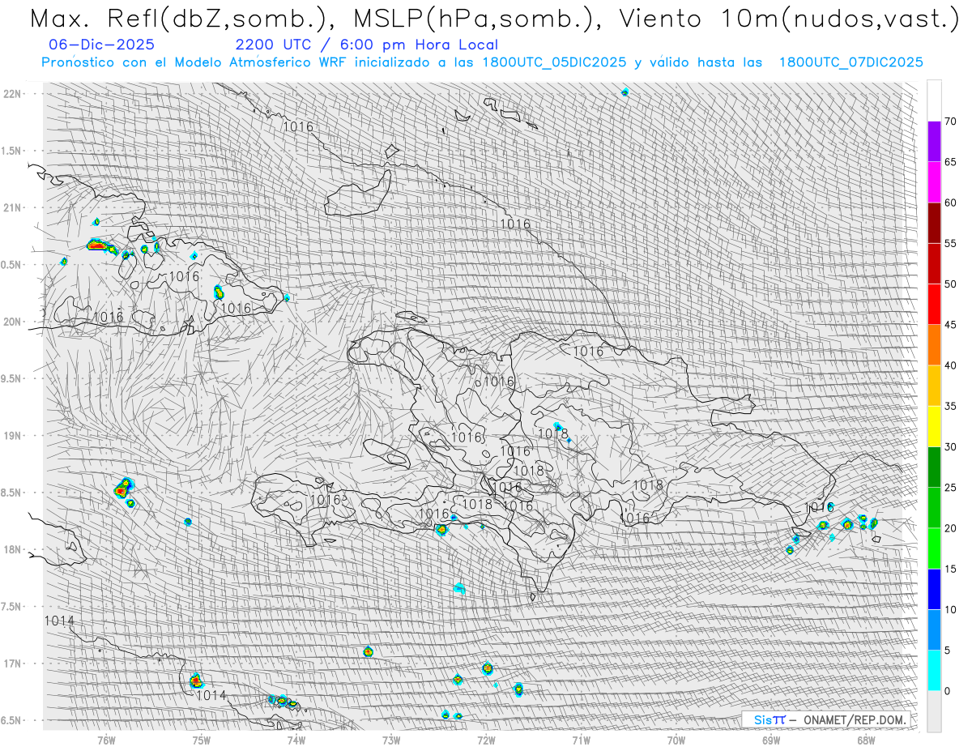The image size is (972, 751).
Task: Select the 60 tick label on the legend
Action: tap(950, 203)
